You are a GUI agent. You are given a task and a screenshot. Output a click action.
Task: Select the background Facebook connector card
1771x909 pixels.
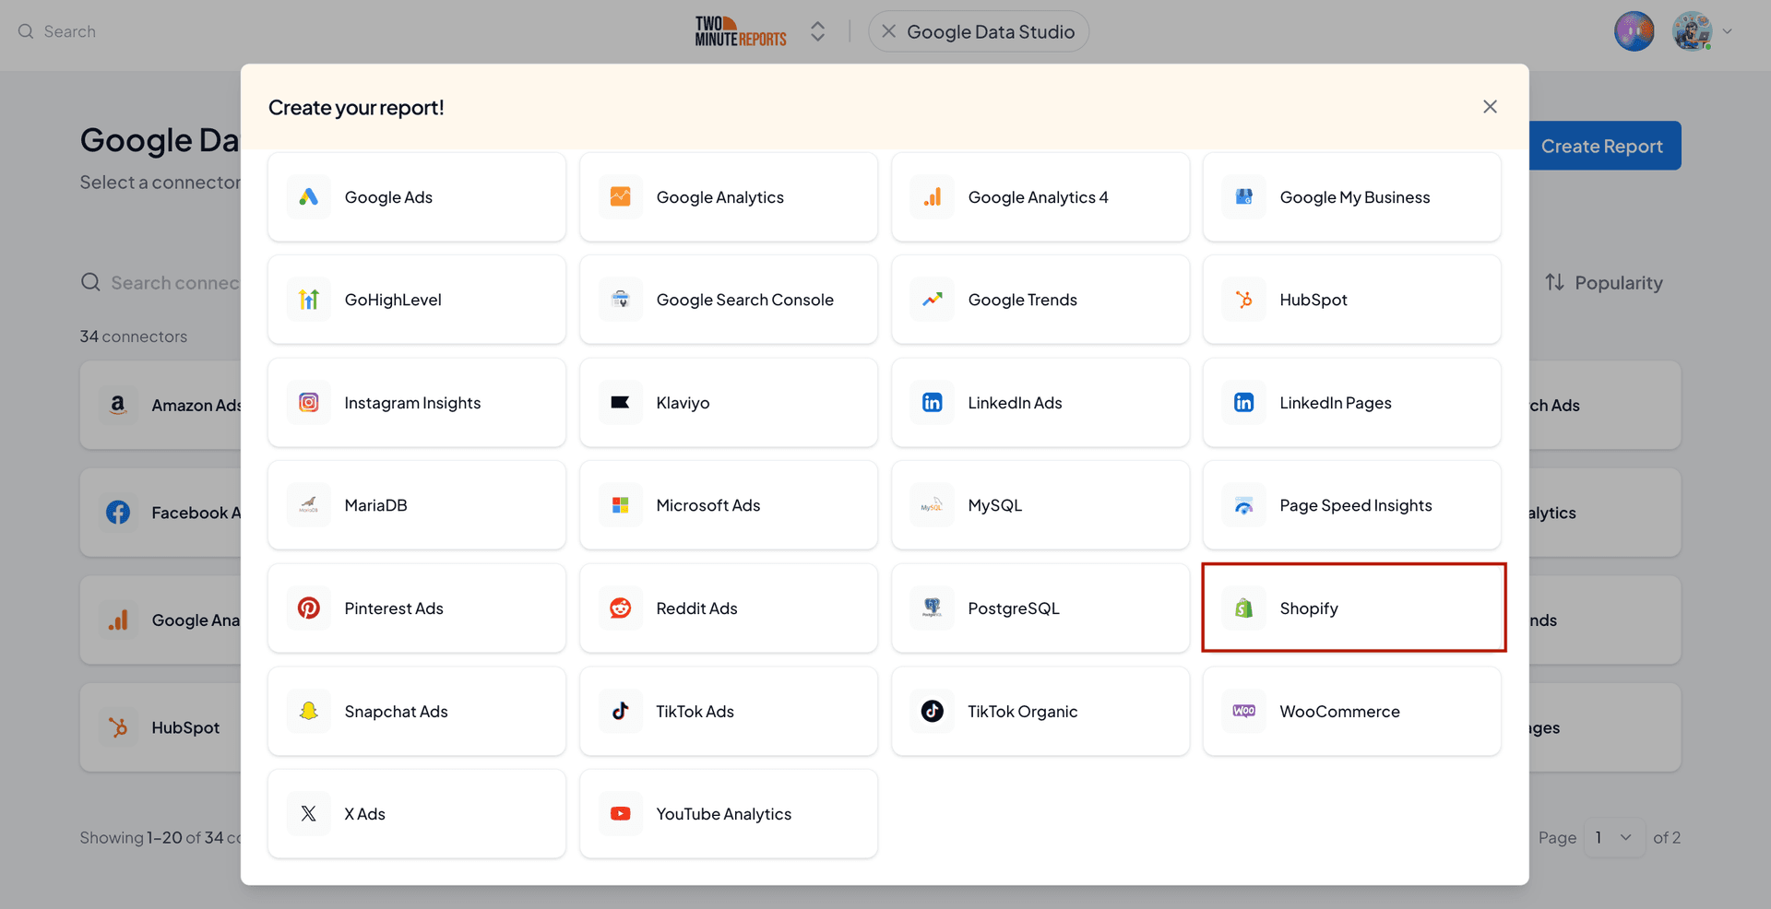(160, 513)
